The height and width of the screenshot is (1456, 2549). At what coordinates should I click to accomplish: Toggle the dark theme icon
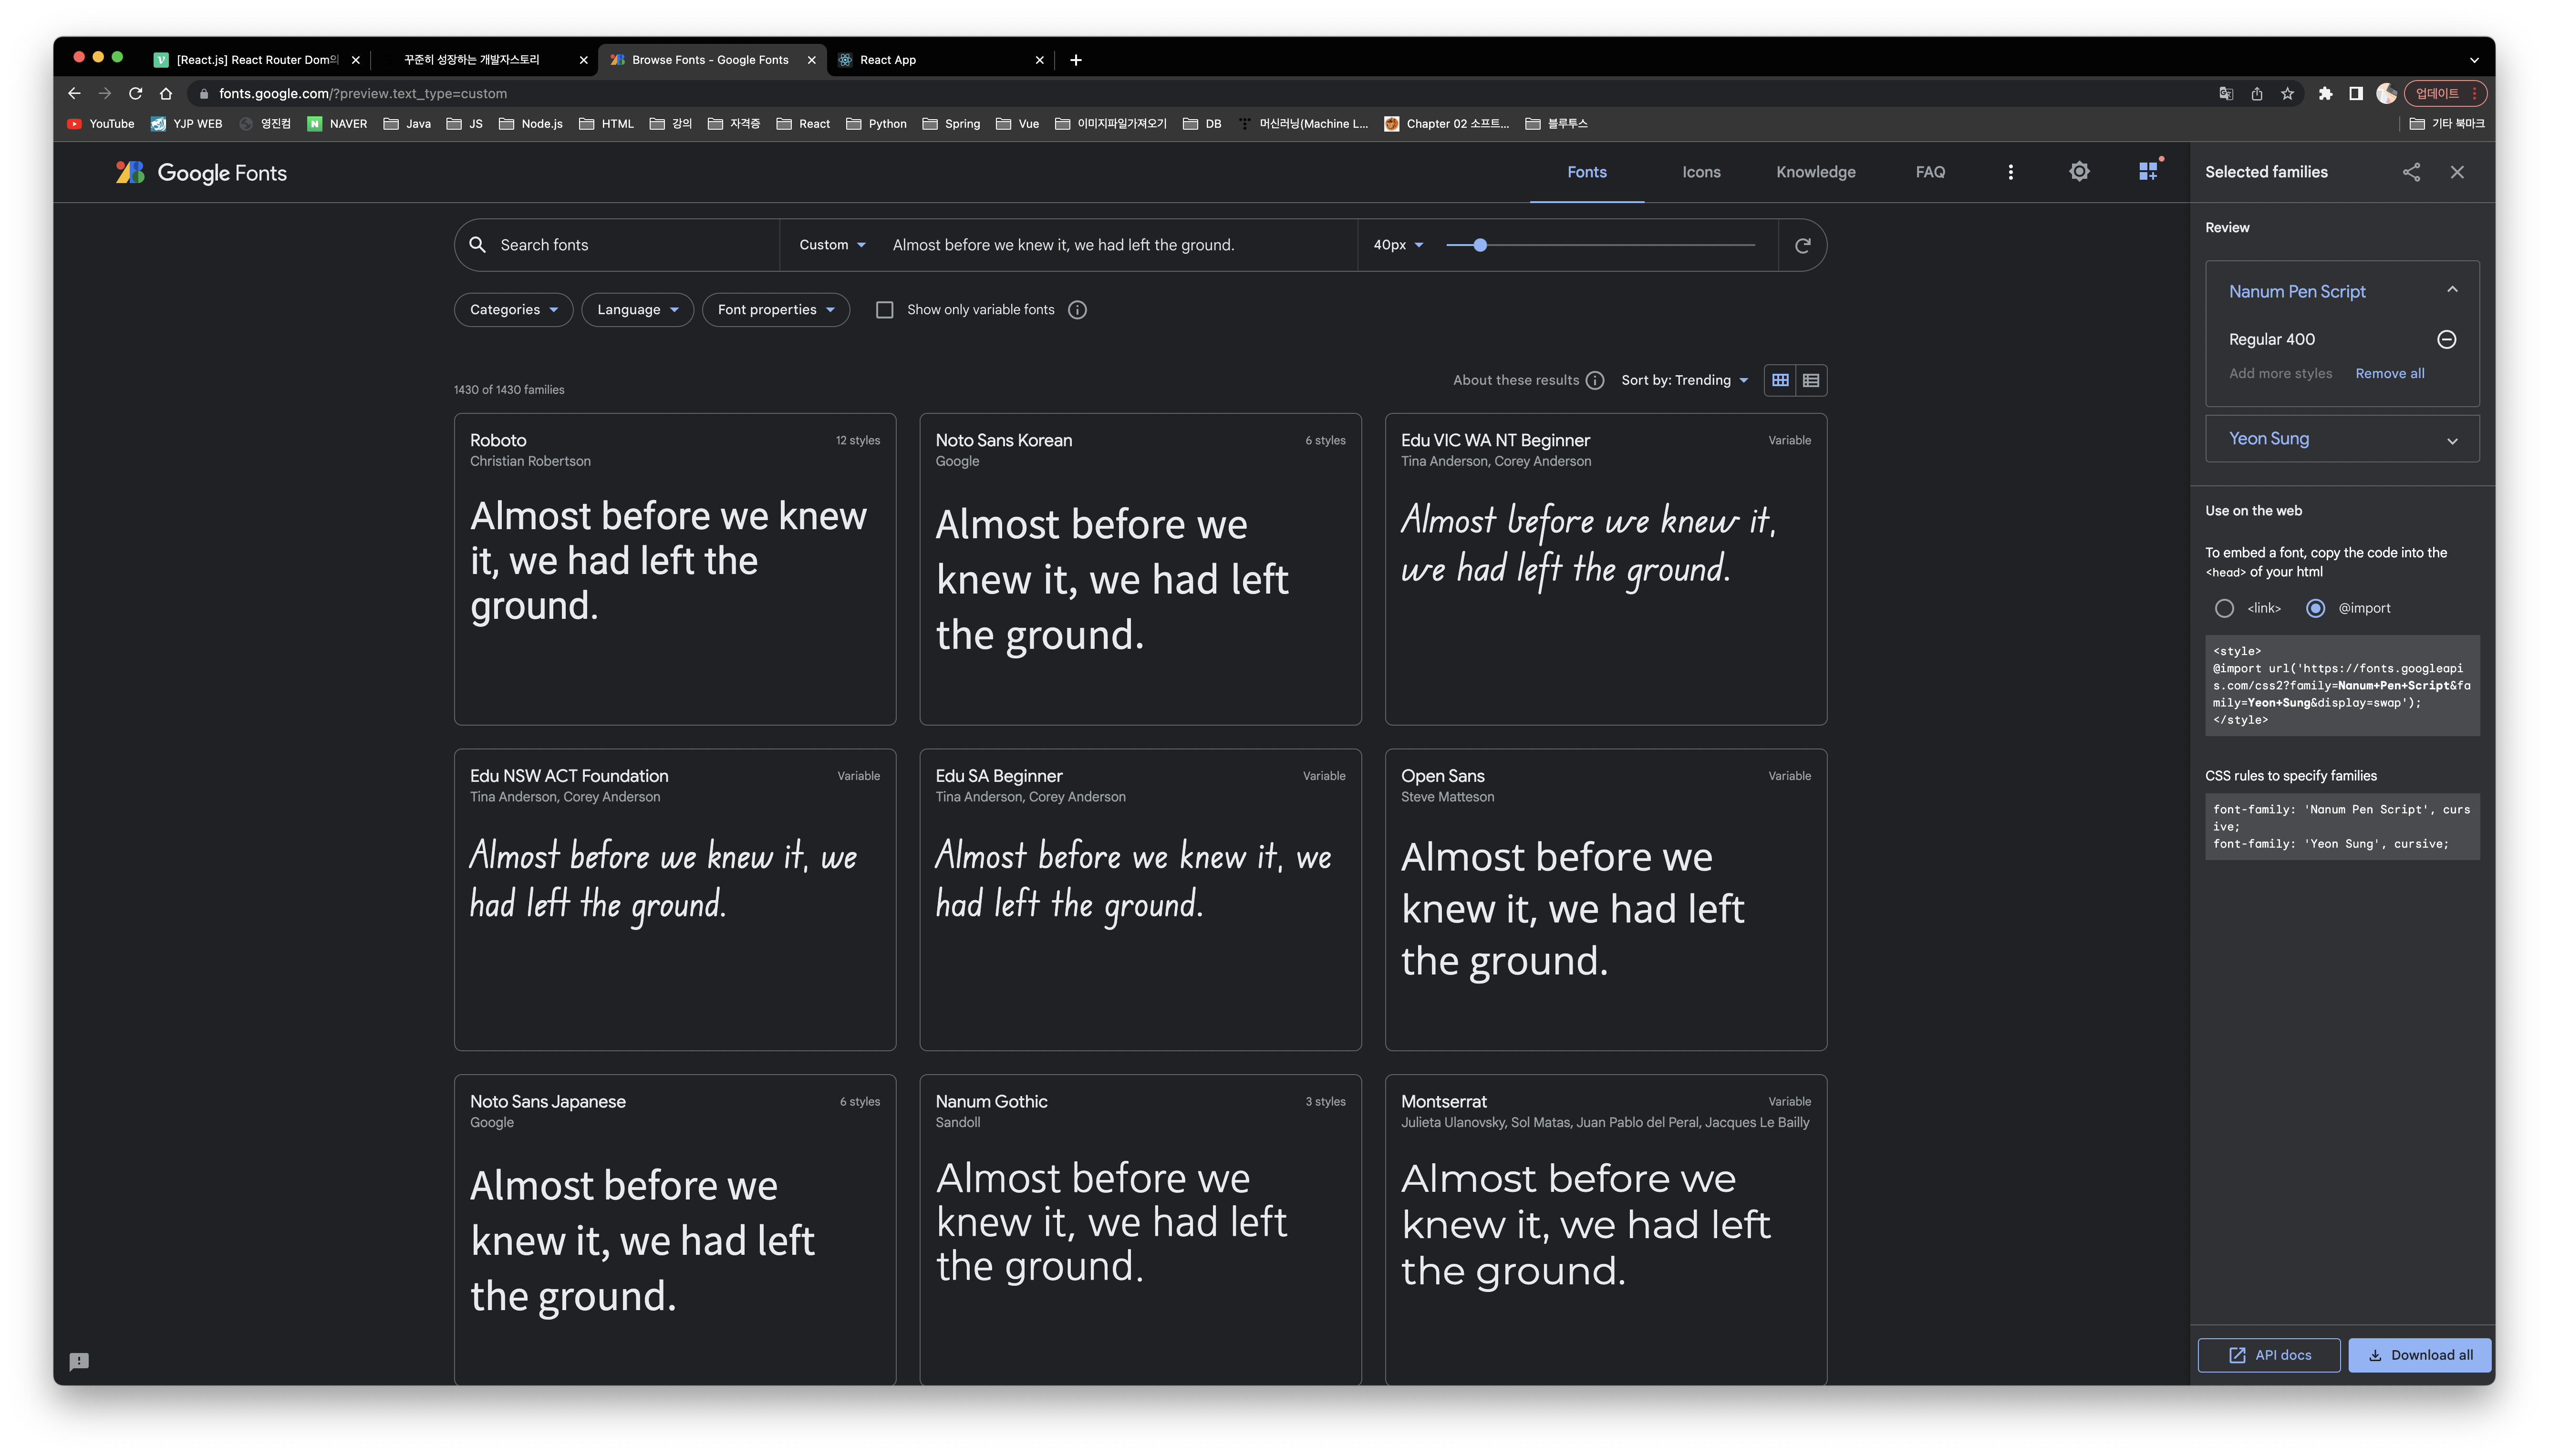coord(2079,172)
